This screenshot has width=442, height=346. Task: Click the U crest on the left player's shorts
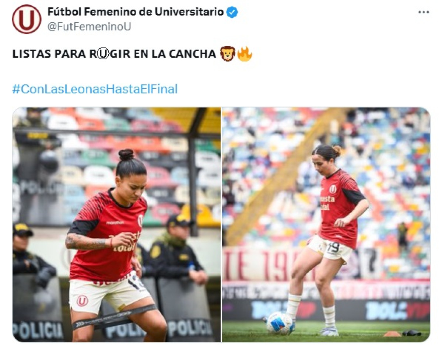click(82, 300)
